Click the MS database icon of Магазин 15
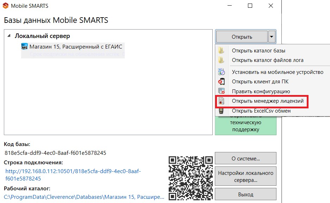This screenshot has width=330, height=203. coord(25,46)
